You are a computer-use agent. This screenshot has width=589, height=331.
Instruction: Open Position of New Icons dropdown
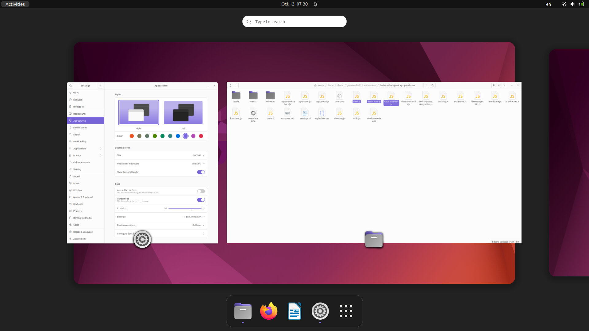coord(198,164)
